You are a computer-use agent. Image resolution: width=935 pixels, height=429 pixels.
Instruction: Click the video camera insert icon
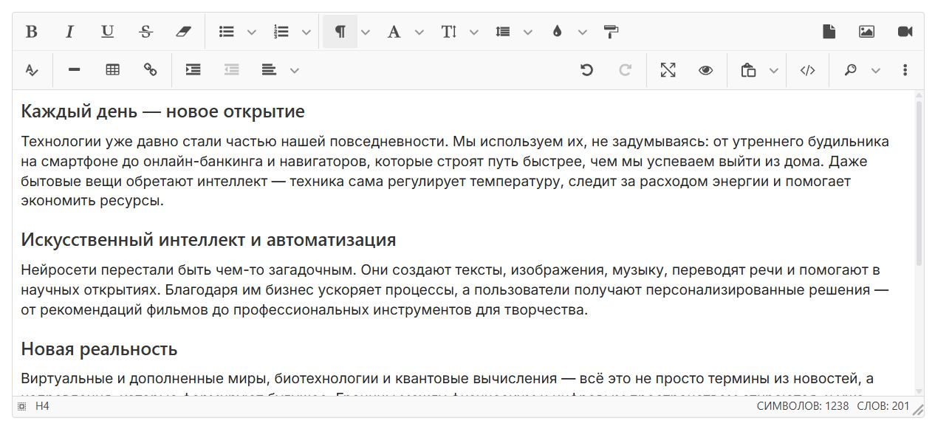pos(905,32)
